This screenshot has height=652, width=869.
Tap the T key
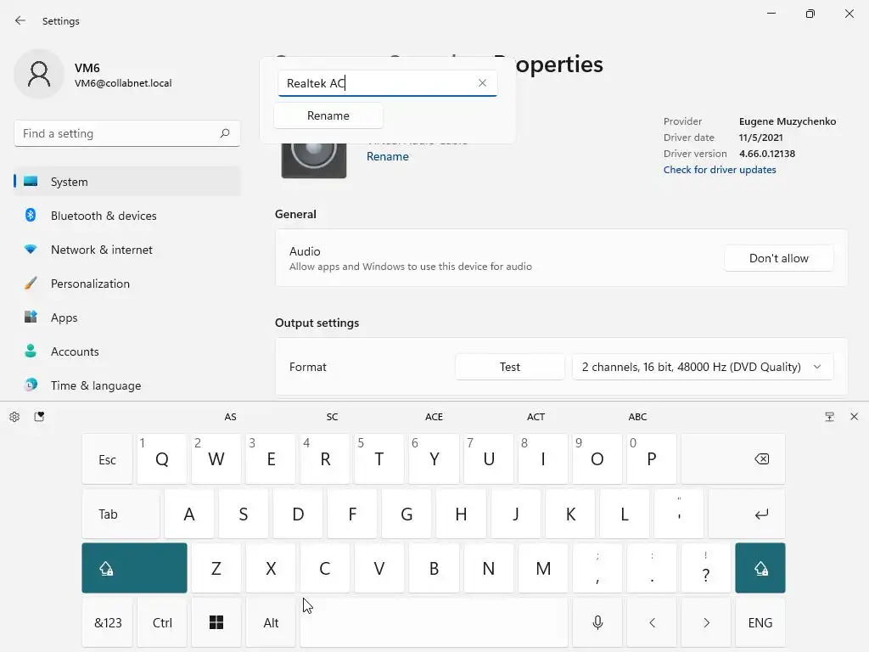click(379, 459)
